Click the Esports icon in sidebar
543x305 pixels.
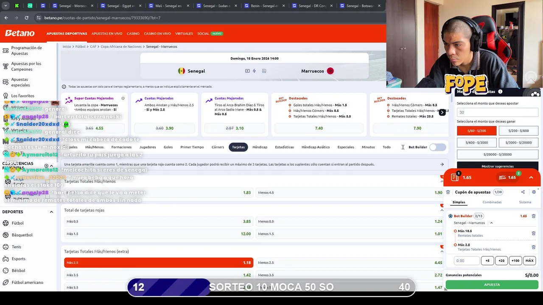click(x=6, y=259)
